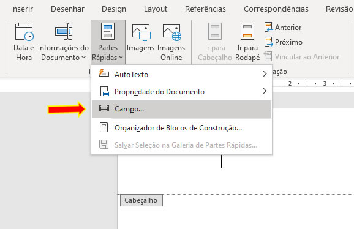
Task: Click Ir para Rodapé icon
Action: click(x=247, y=31)
